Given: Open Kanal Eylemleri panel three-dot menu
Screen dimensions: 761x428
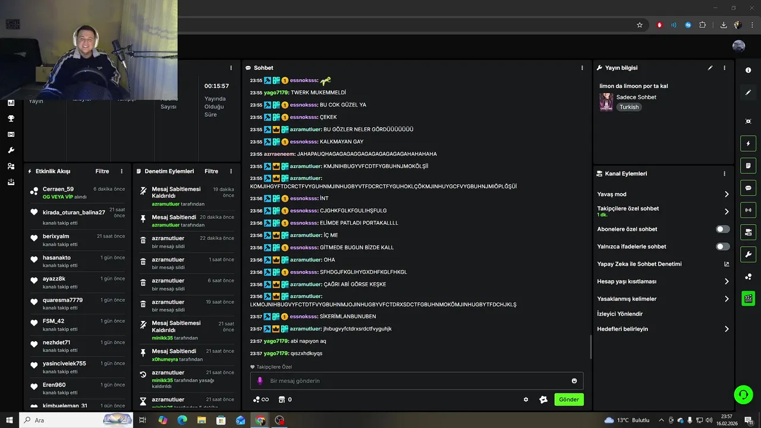Looking at the screenshot, I should (x=724, y=174).
